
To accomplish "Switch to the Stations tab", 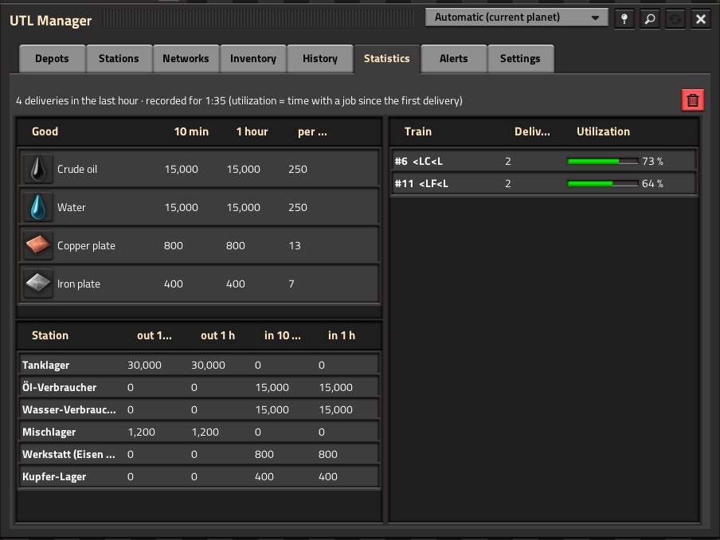I will pyautogui.click(x=119, y=59).
